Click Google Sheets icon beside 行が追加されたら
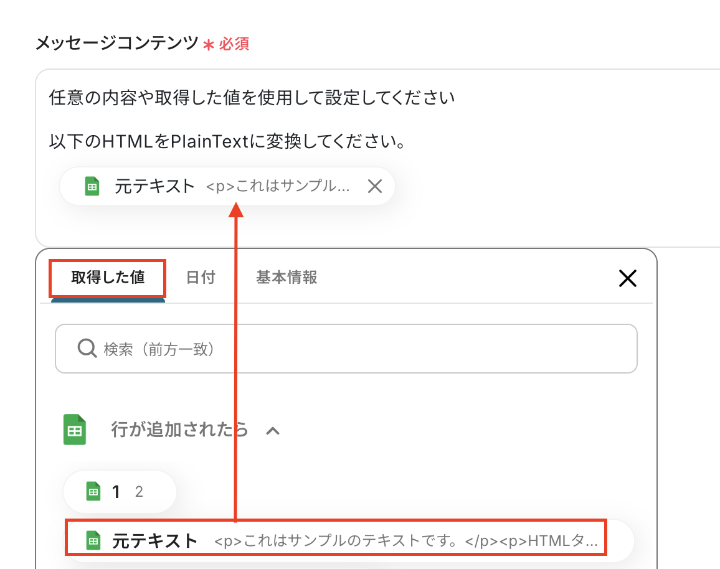 75,430
